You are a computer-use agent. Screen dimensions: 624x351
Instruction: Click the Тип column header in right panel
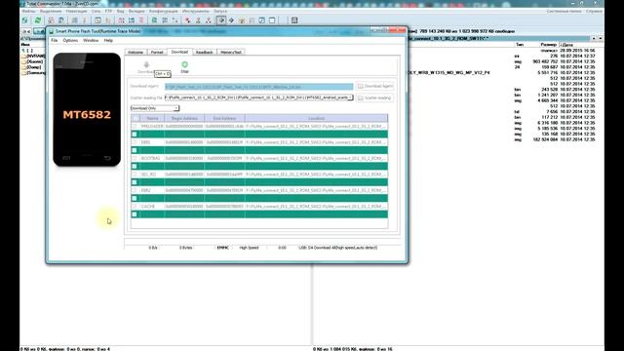pos(520,45)
